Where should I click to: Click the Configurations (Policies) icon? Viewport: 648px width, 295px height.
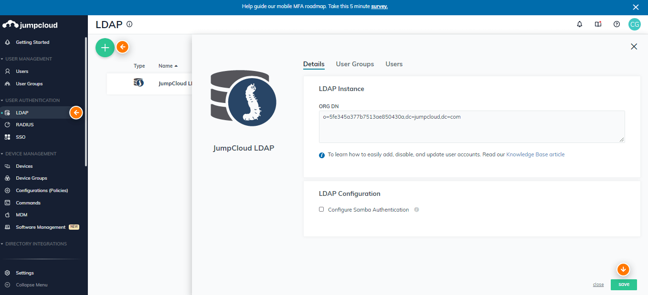7,191
